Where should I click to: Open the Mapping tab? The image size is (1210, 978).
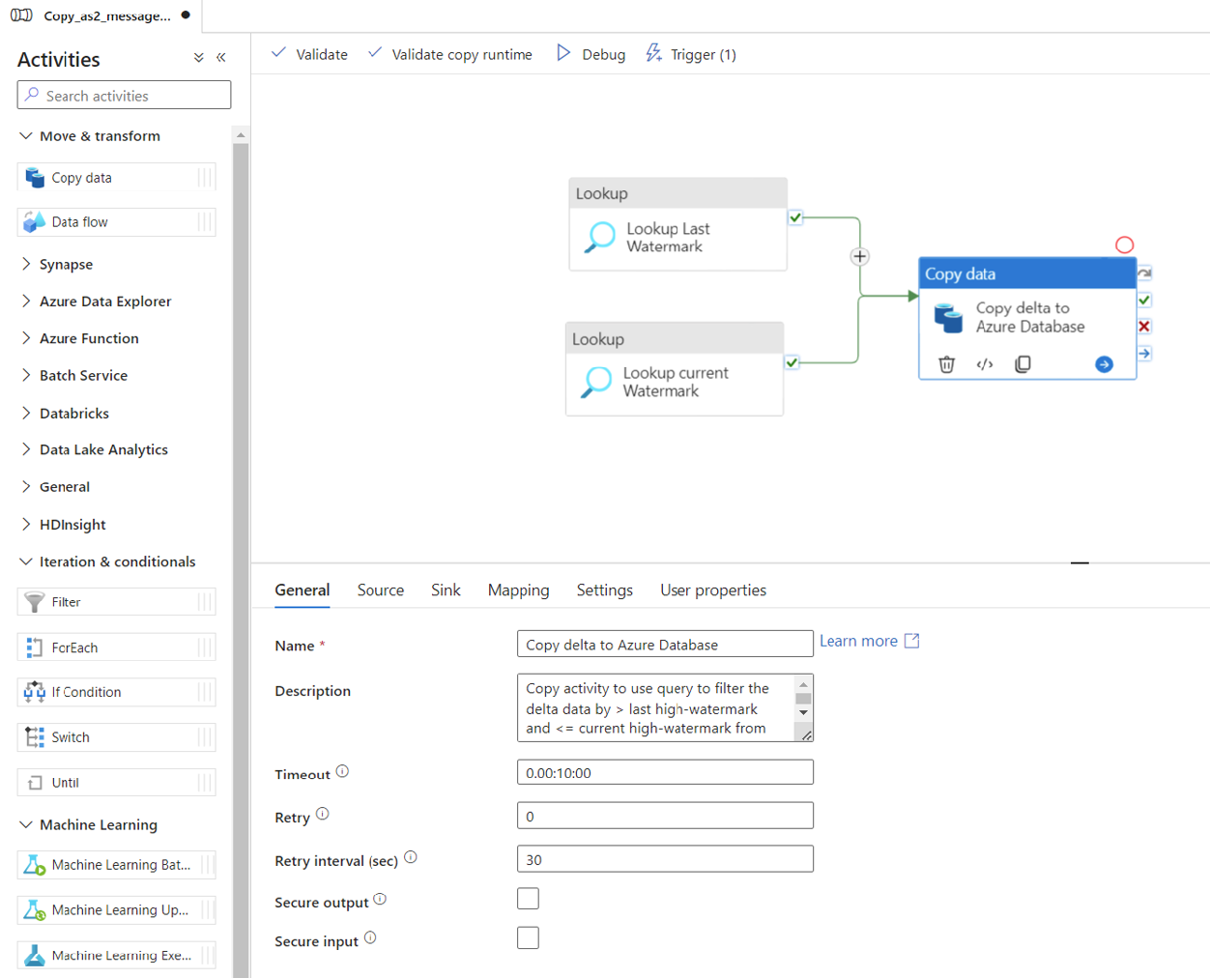click(518, 590)
